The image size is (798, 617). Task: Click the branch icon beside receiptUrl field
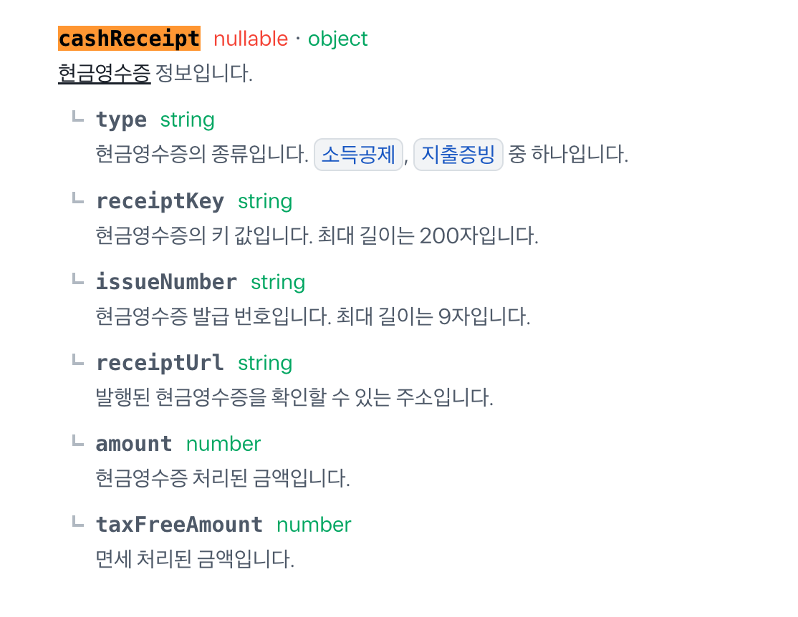[x=78, y=359]
